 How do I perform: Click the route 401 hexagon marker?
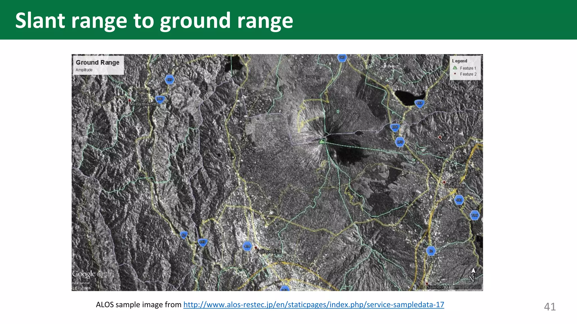[x=459, y=200]
